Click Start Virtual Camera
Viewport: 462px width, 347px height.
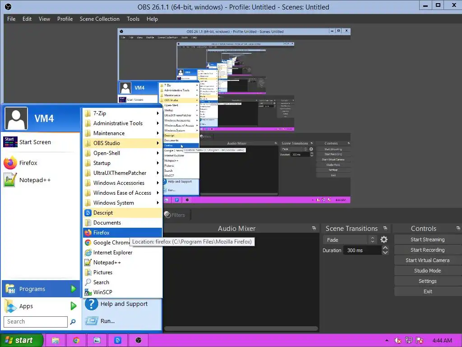[x=428, y=260]
